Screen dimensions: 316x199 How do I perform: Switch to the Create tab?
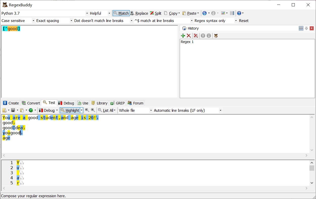[11, 103]
